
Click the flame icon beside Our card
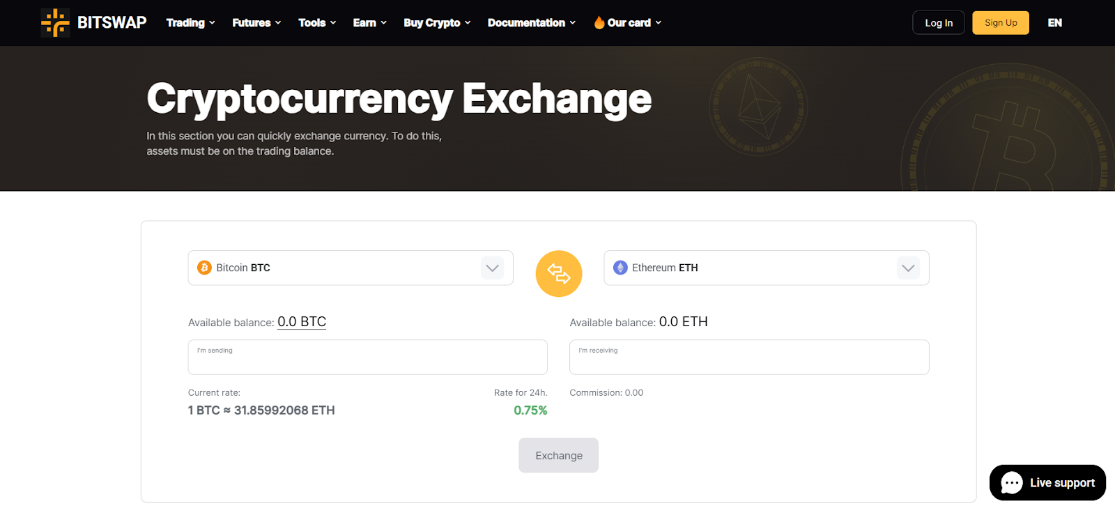[599, 23]
